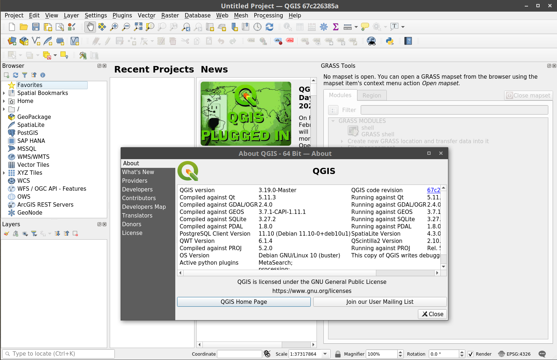Refresh the map canvas
This screenshot has width=557, height=360.
[x=269, y=27]
